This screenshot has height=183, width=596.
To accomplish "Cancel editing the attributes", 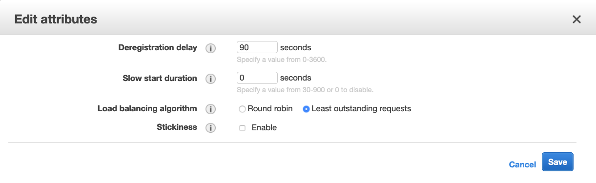I will pos(522,164).
